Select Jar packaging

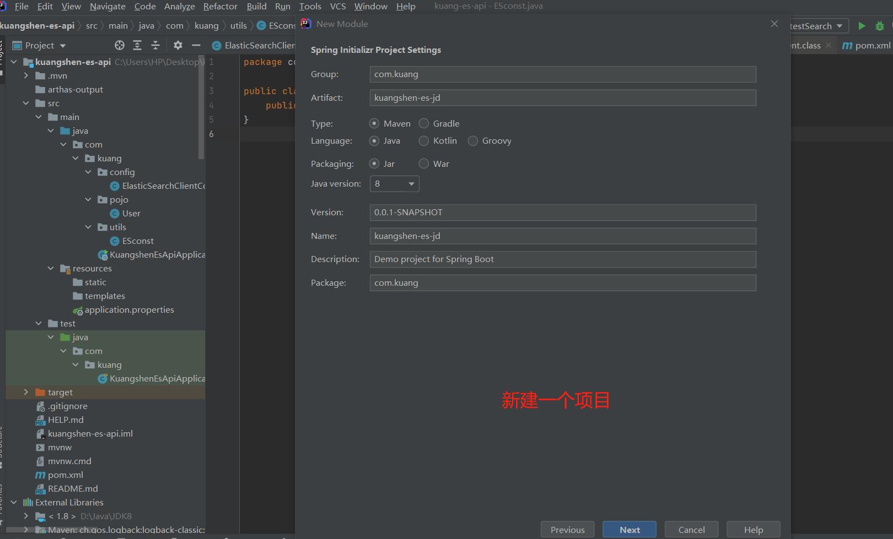pos(374,164)
